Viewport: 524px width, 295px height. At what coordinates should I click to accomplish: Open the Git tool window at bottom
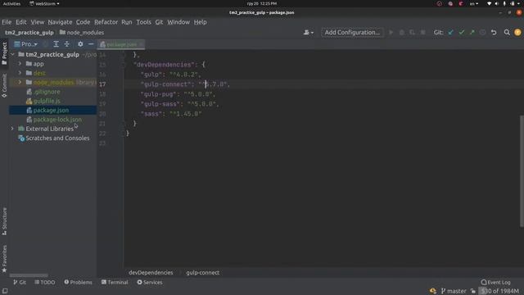tap(20, 282)
